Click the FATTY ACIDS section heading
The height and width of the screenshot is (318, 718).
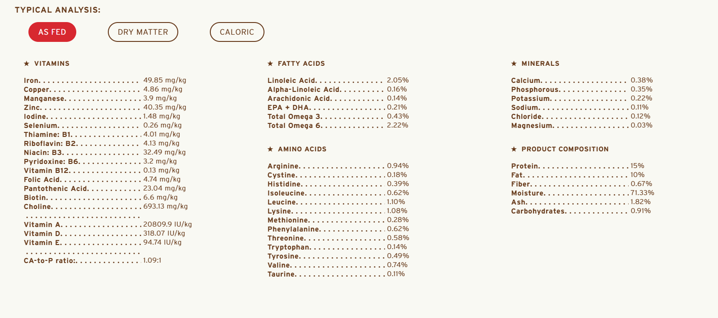tap(301, 64)
